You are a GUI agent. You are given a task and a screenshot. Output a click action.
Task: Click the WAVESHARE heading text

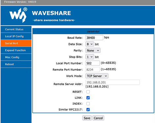tap(52, 13)
